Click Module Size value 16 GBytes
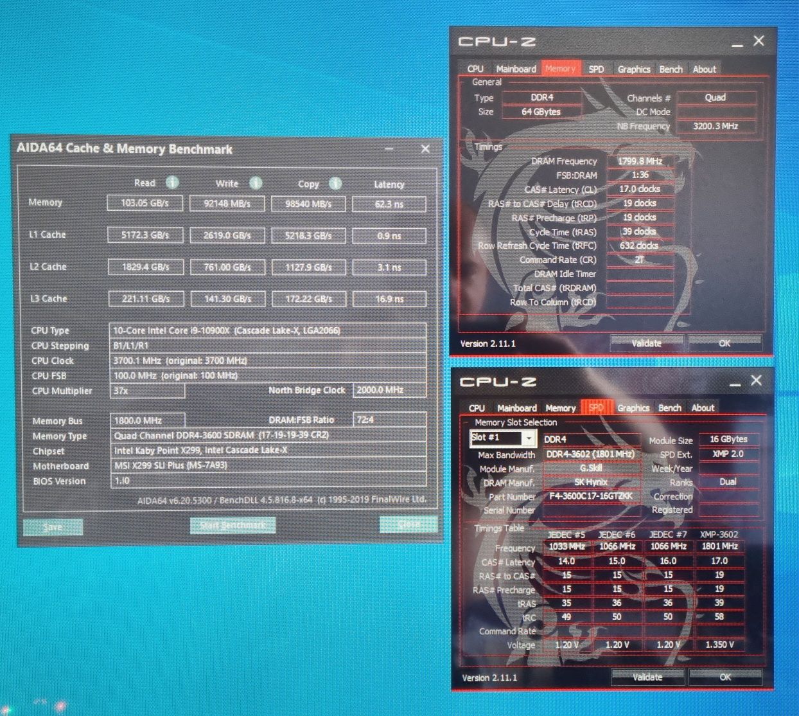Viewport: 799px width, 716px height. point(728,439)
